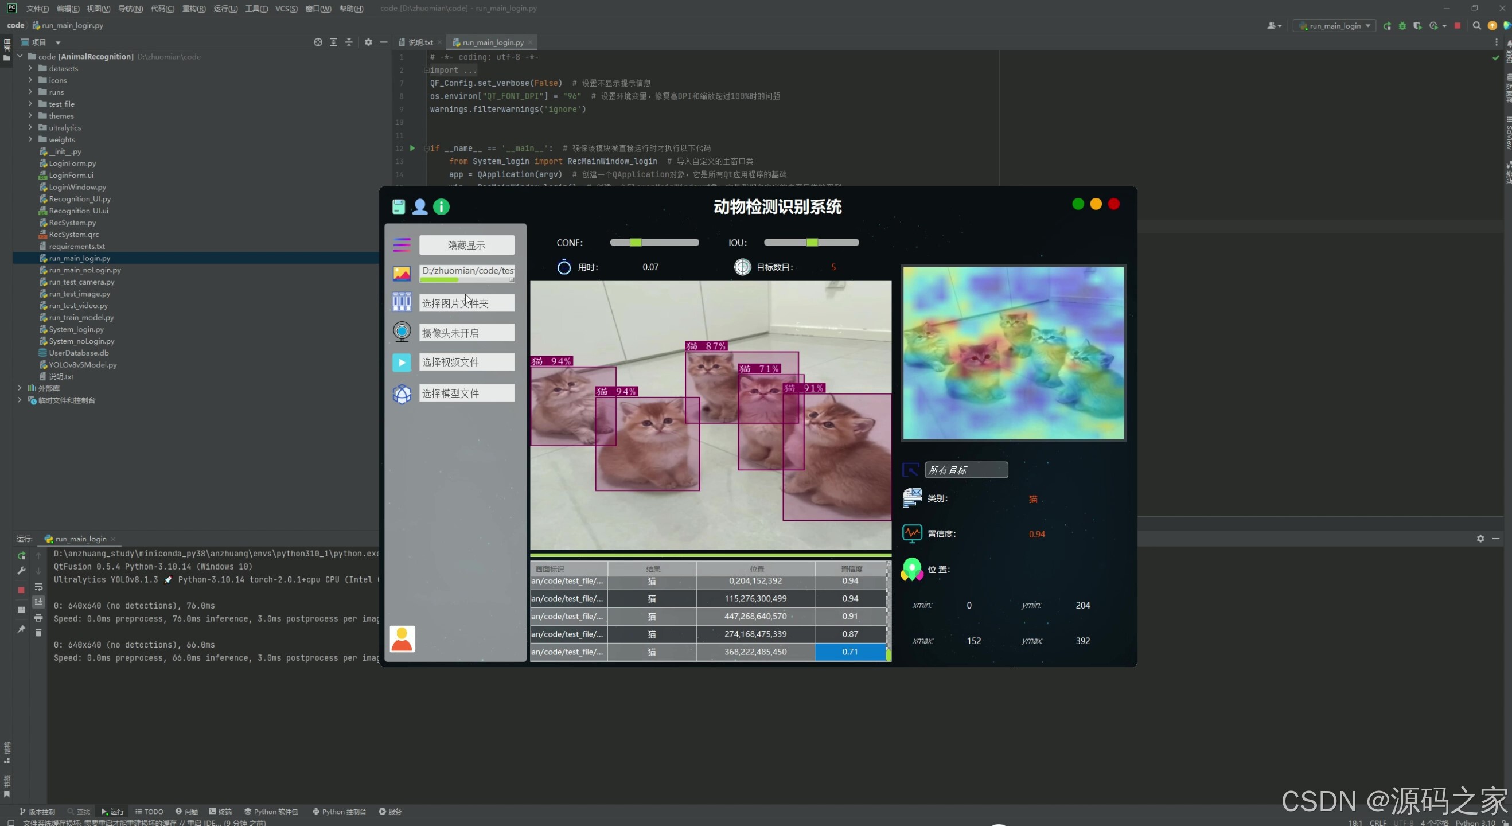1512x826 pixels.
Task: Click the heatmap thumbnail image
Action: coord(1013,353)
